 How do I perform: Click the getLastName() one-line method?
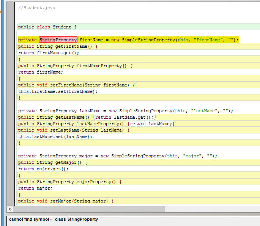87,117
